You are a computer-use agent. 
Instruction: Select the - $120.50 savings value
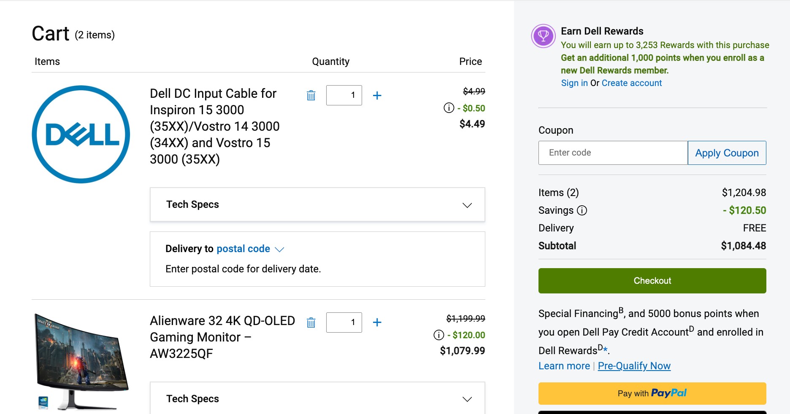point(744,210)
